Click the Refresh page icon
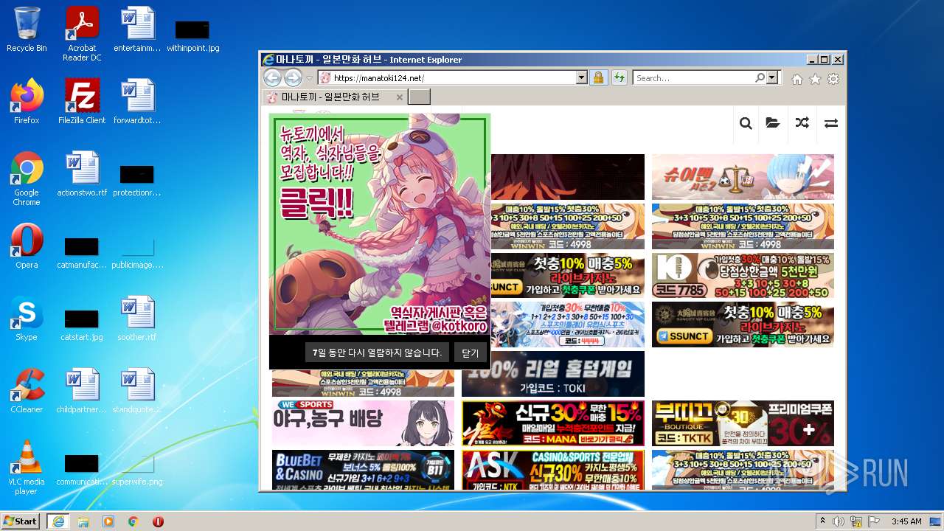This screenshot has width=944, height=531. click(619, 77)
